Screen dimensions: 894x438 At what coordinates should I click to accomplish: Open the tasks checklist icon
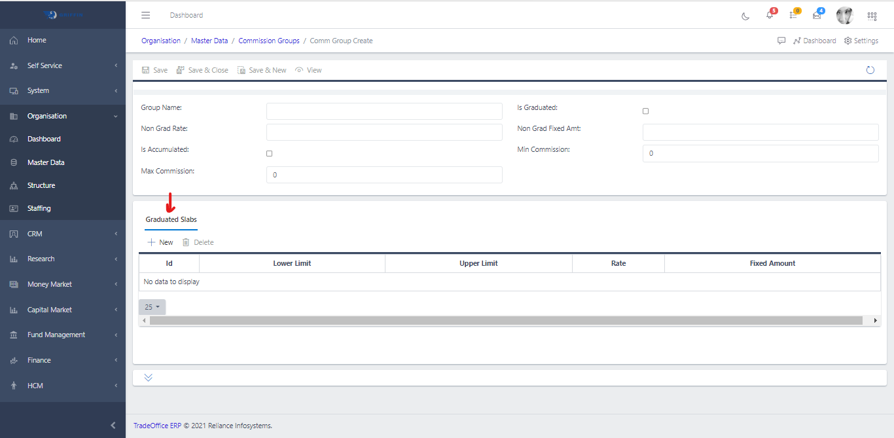tap(793, 16)
